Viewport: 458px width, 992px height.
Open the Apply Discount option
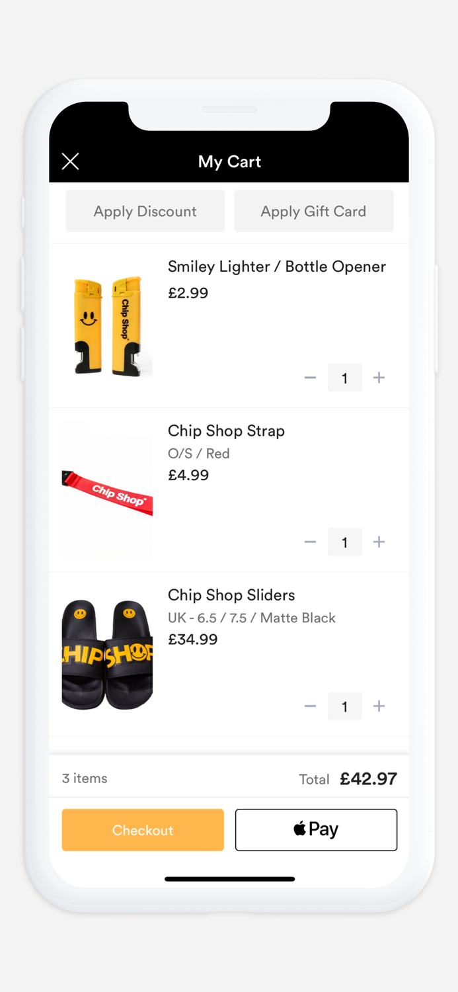[x=145, y=211]
